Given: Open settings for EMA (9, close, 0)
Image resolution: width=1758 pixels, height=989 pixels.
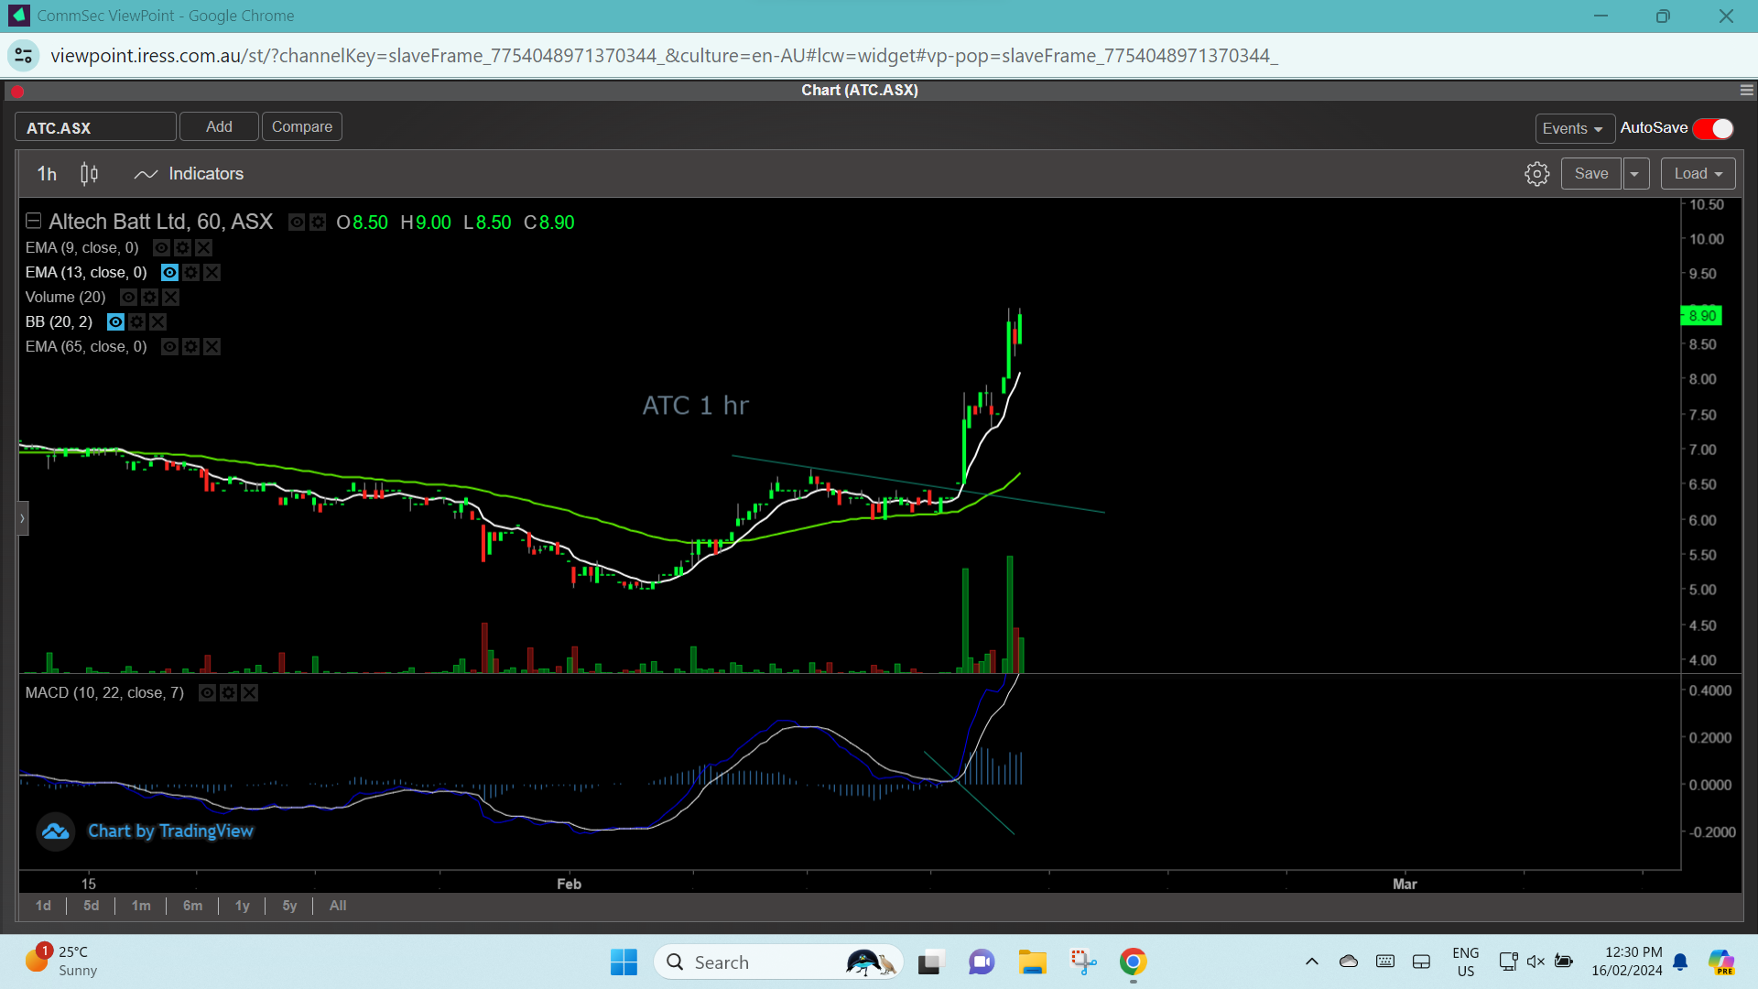Looking at the screenshot, I should pos(182,248).
